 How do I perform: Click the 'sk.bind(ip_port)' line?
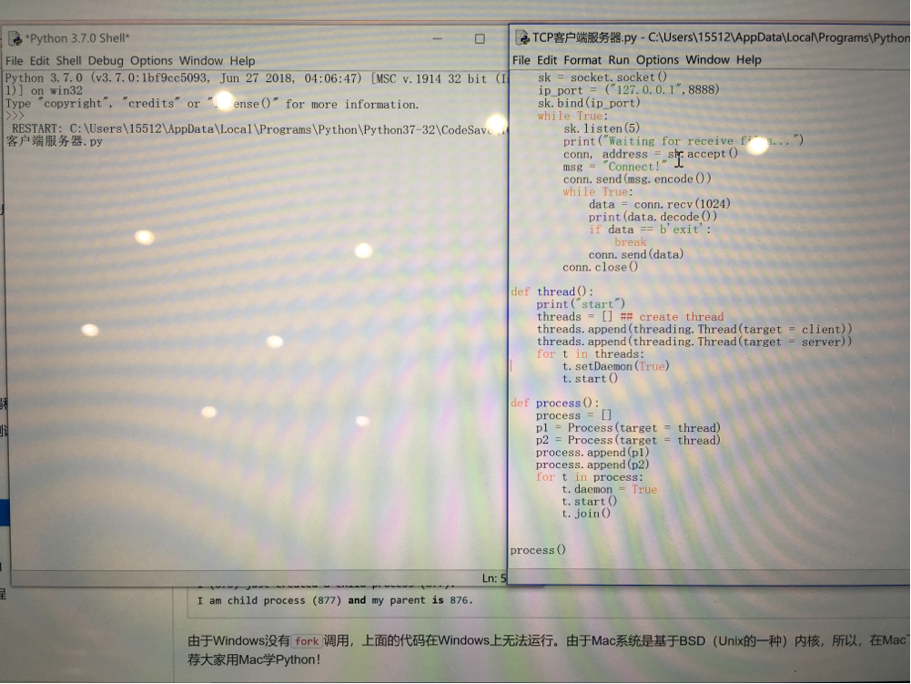[589, 103]
